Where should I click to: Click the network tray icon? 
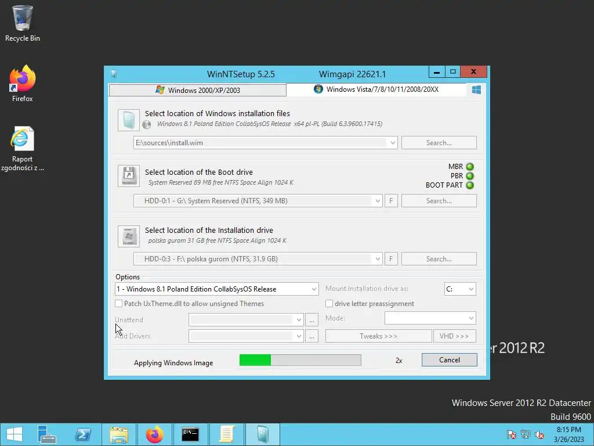525,434
